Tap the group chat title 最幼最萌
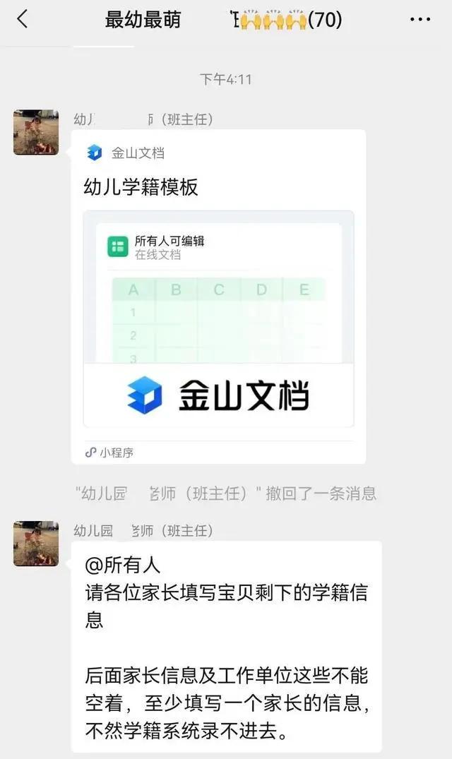Viewport: 452px width, 759px height. [x=143, y=20]
